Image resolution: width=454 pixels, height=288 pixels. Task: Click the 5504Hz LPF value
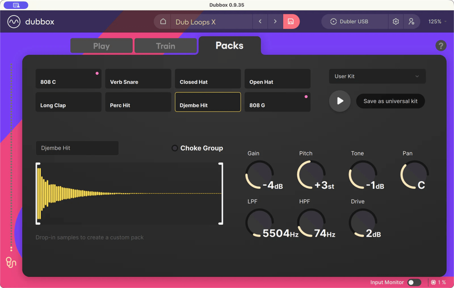281,233
